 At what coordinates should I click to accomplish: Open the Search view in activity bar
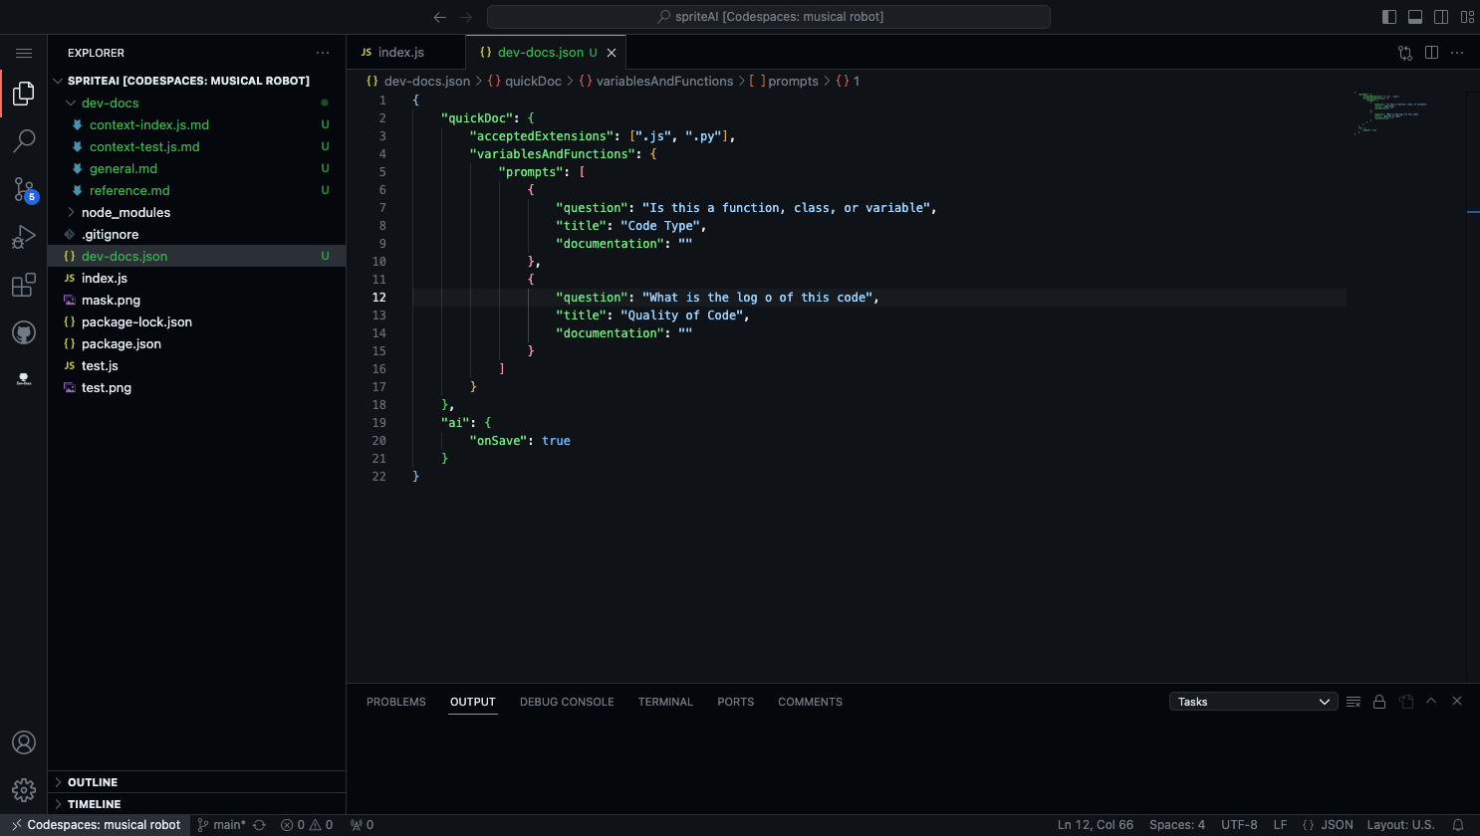coord(24,141)
